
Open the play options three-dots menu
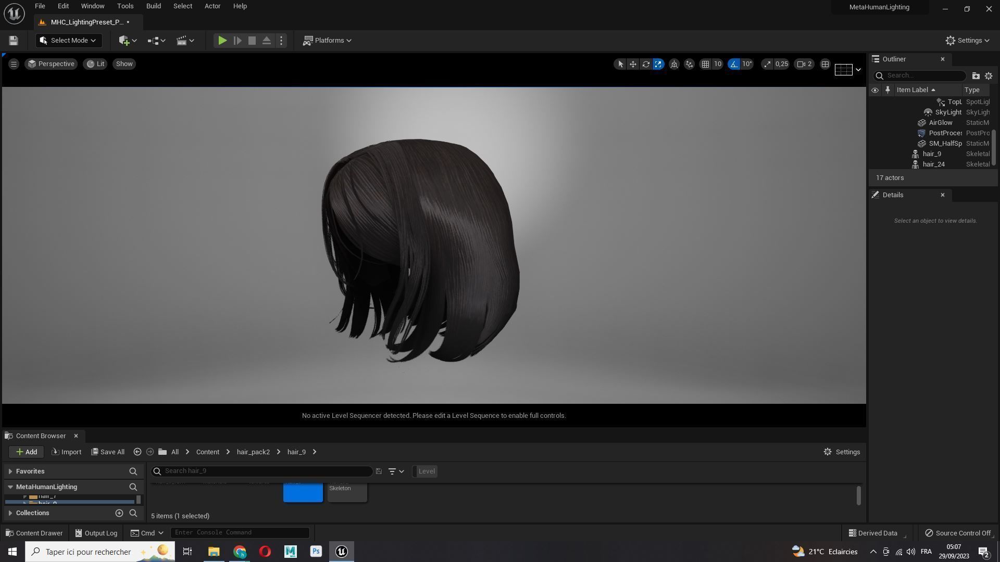tap(281, 41)
